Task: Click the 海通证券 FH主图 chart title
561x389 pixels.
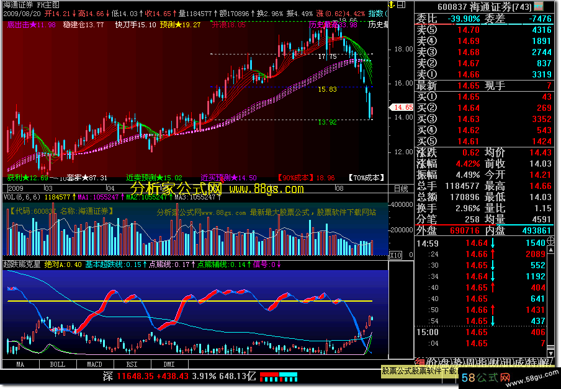Action: tap(32, 4)
